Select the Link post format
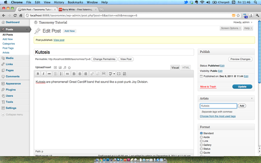This screenshot has width=261, height=163. pos(201,141)
